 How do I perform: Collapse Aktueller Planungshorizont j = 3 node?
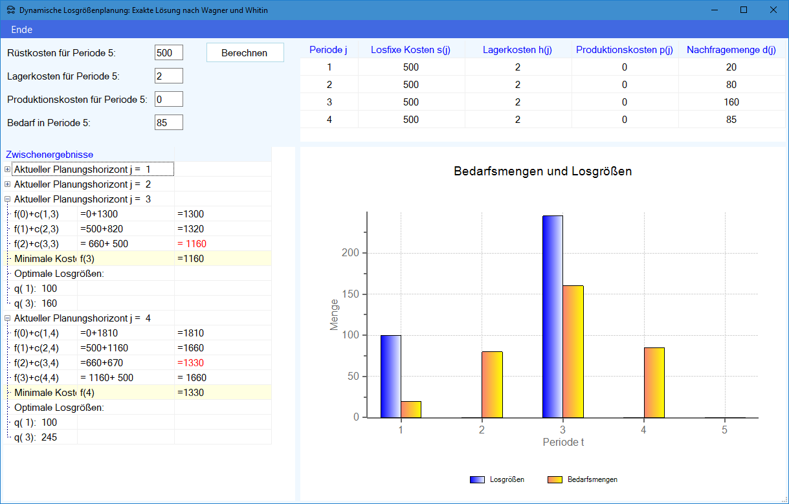pos(8,199)
